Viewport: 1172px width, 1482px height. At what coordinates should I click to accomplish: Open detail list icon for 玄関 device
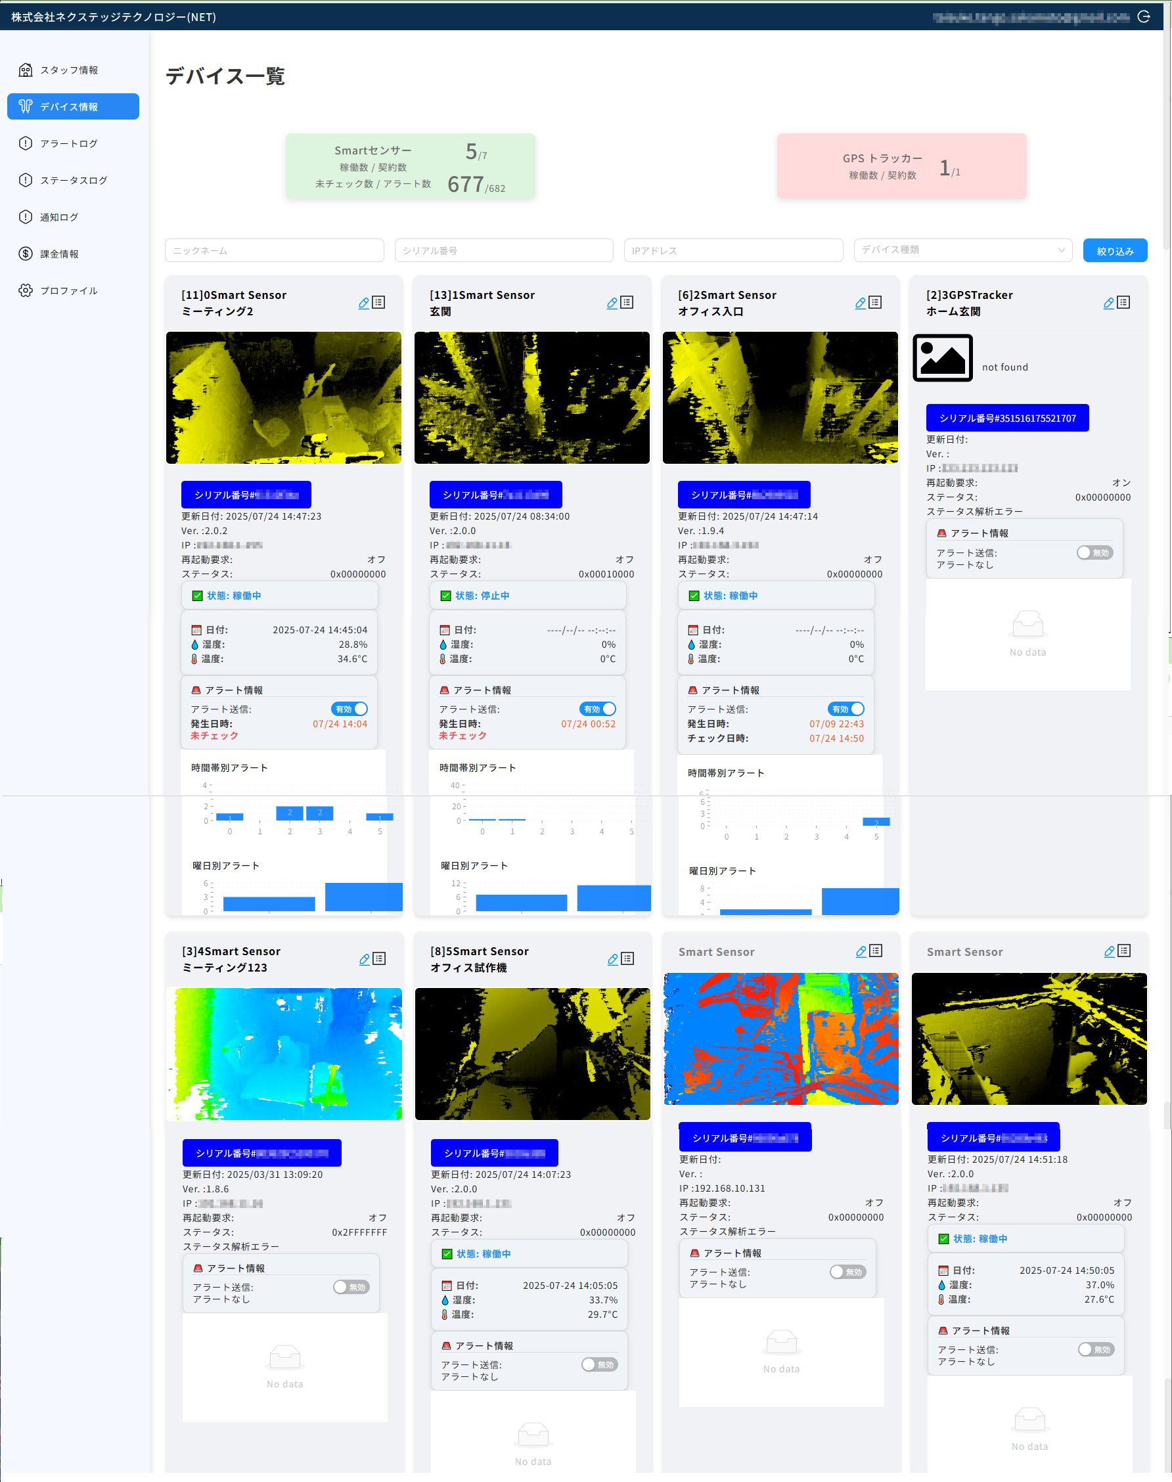tap(627, 302)
